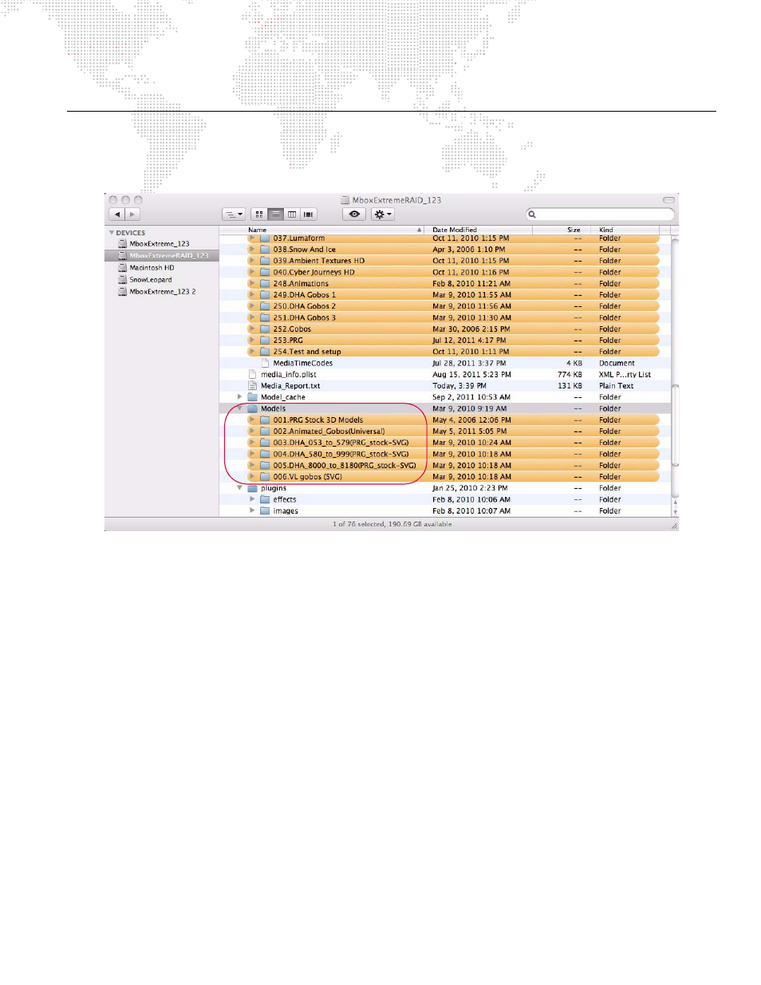Collapse the Models folder disclosure triangle
761x985 pixels.
coord(239,408)
